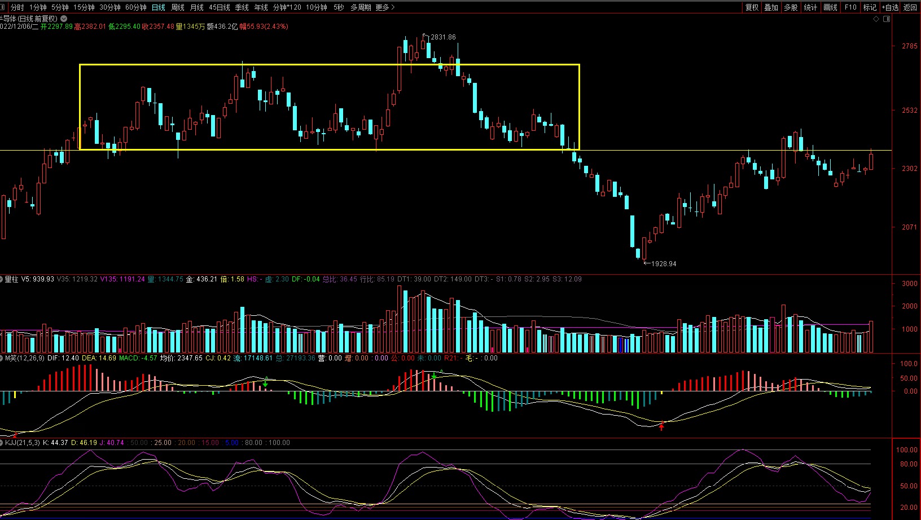Open the F10 company info
The image size is (921, 520).
(850, 7)
